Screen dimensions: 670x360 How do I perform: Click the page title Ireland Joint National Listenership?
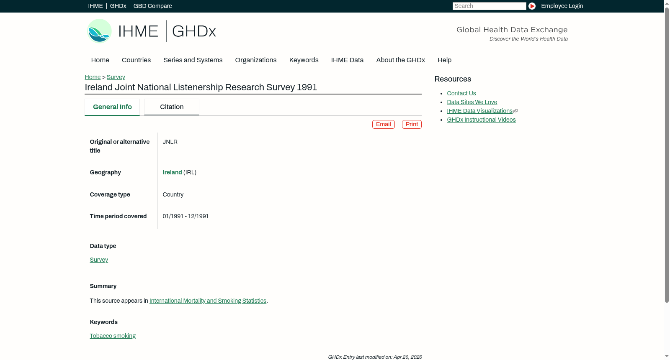pos(201,87)
